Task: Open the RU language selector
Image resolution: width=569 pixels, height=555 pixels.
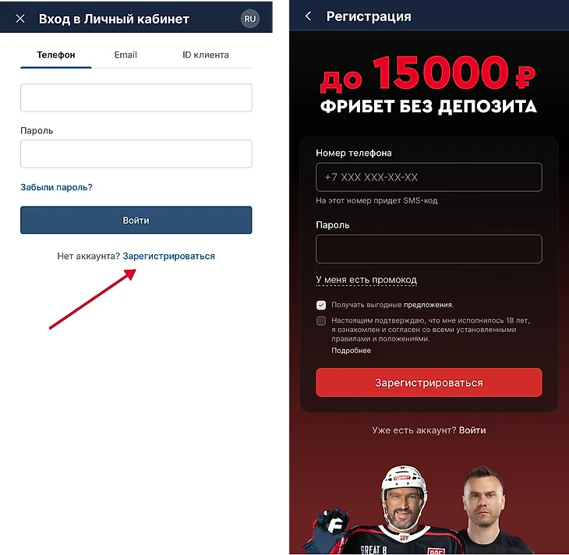Action: (250, 19)
